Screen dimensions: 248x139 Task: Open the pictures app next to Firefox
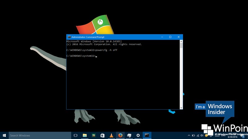[129, 135]
